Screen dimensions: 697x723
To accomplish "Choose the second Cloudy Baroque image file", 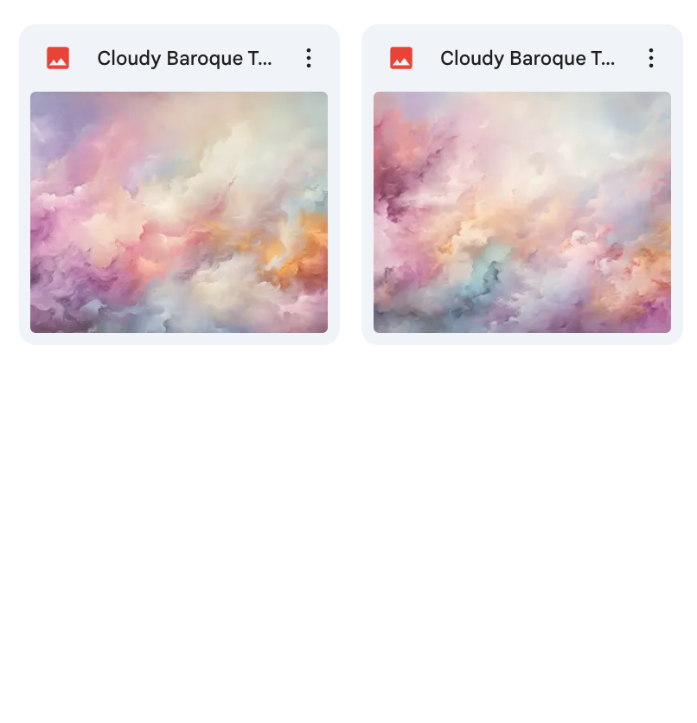I will (522, 184).
